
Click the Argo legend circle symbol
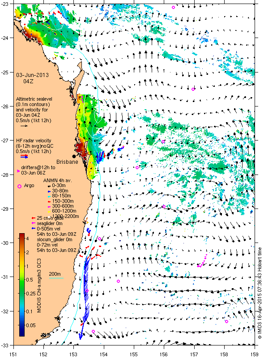19,186
